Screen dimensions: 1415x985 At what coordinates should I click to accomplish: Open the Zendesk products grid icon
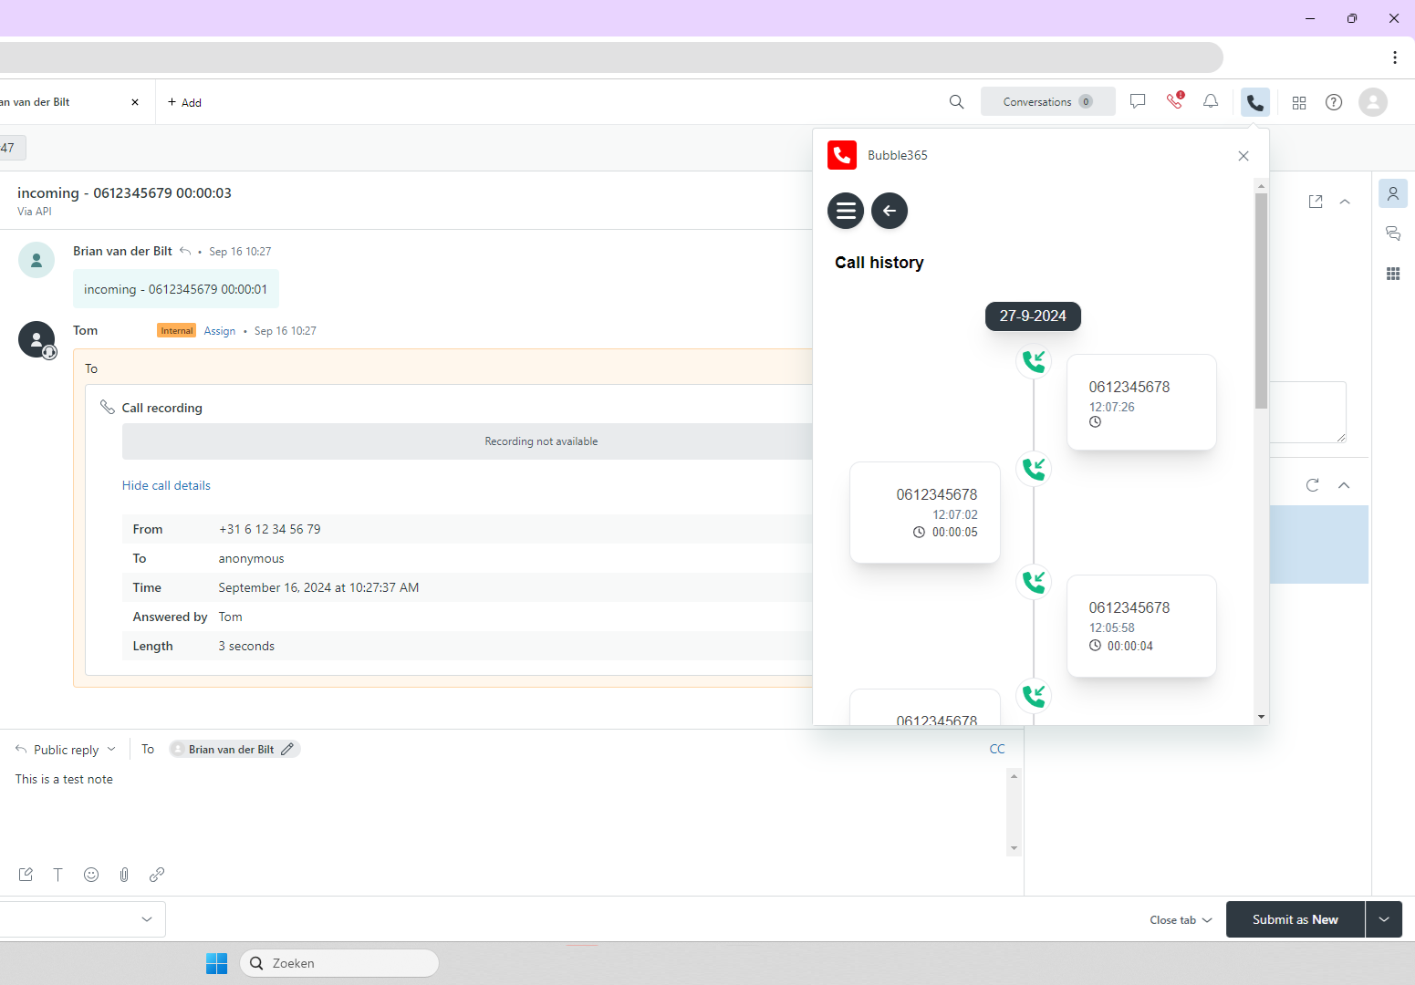click(x=1299, y=102)
